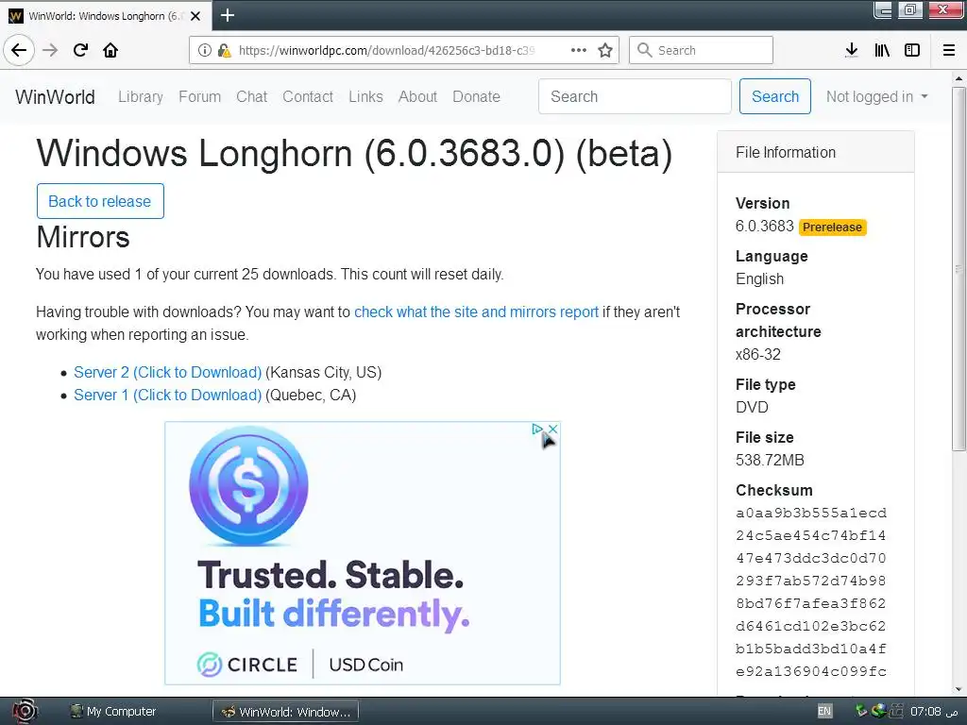Click checksum line a0aa9b3b555a1ecd
The image size is (967, 725).
[x=811, y=513]
